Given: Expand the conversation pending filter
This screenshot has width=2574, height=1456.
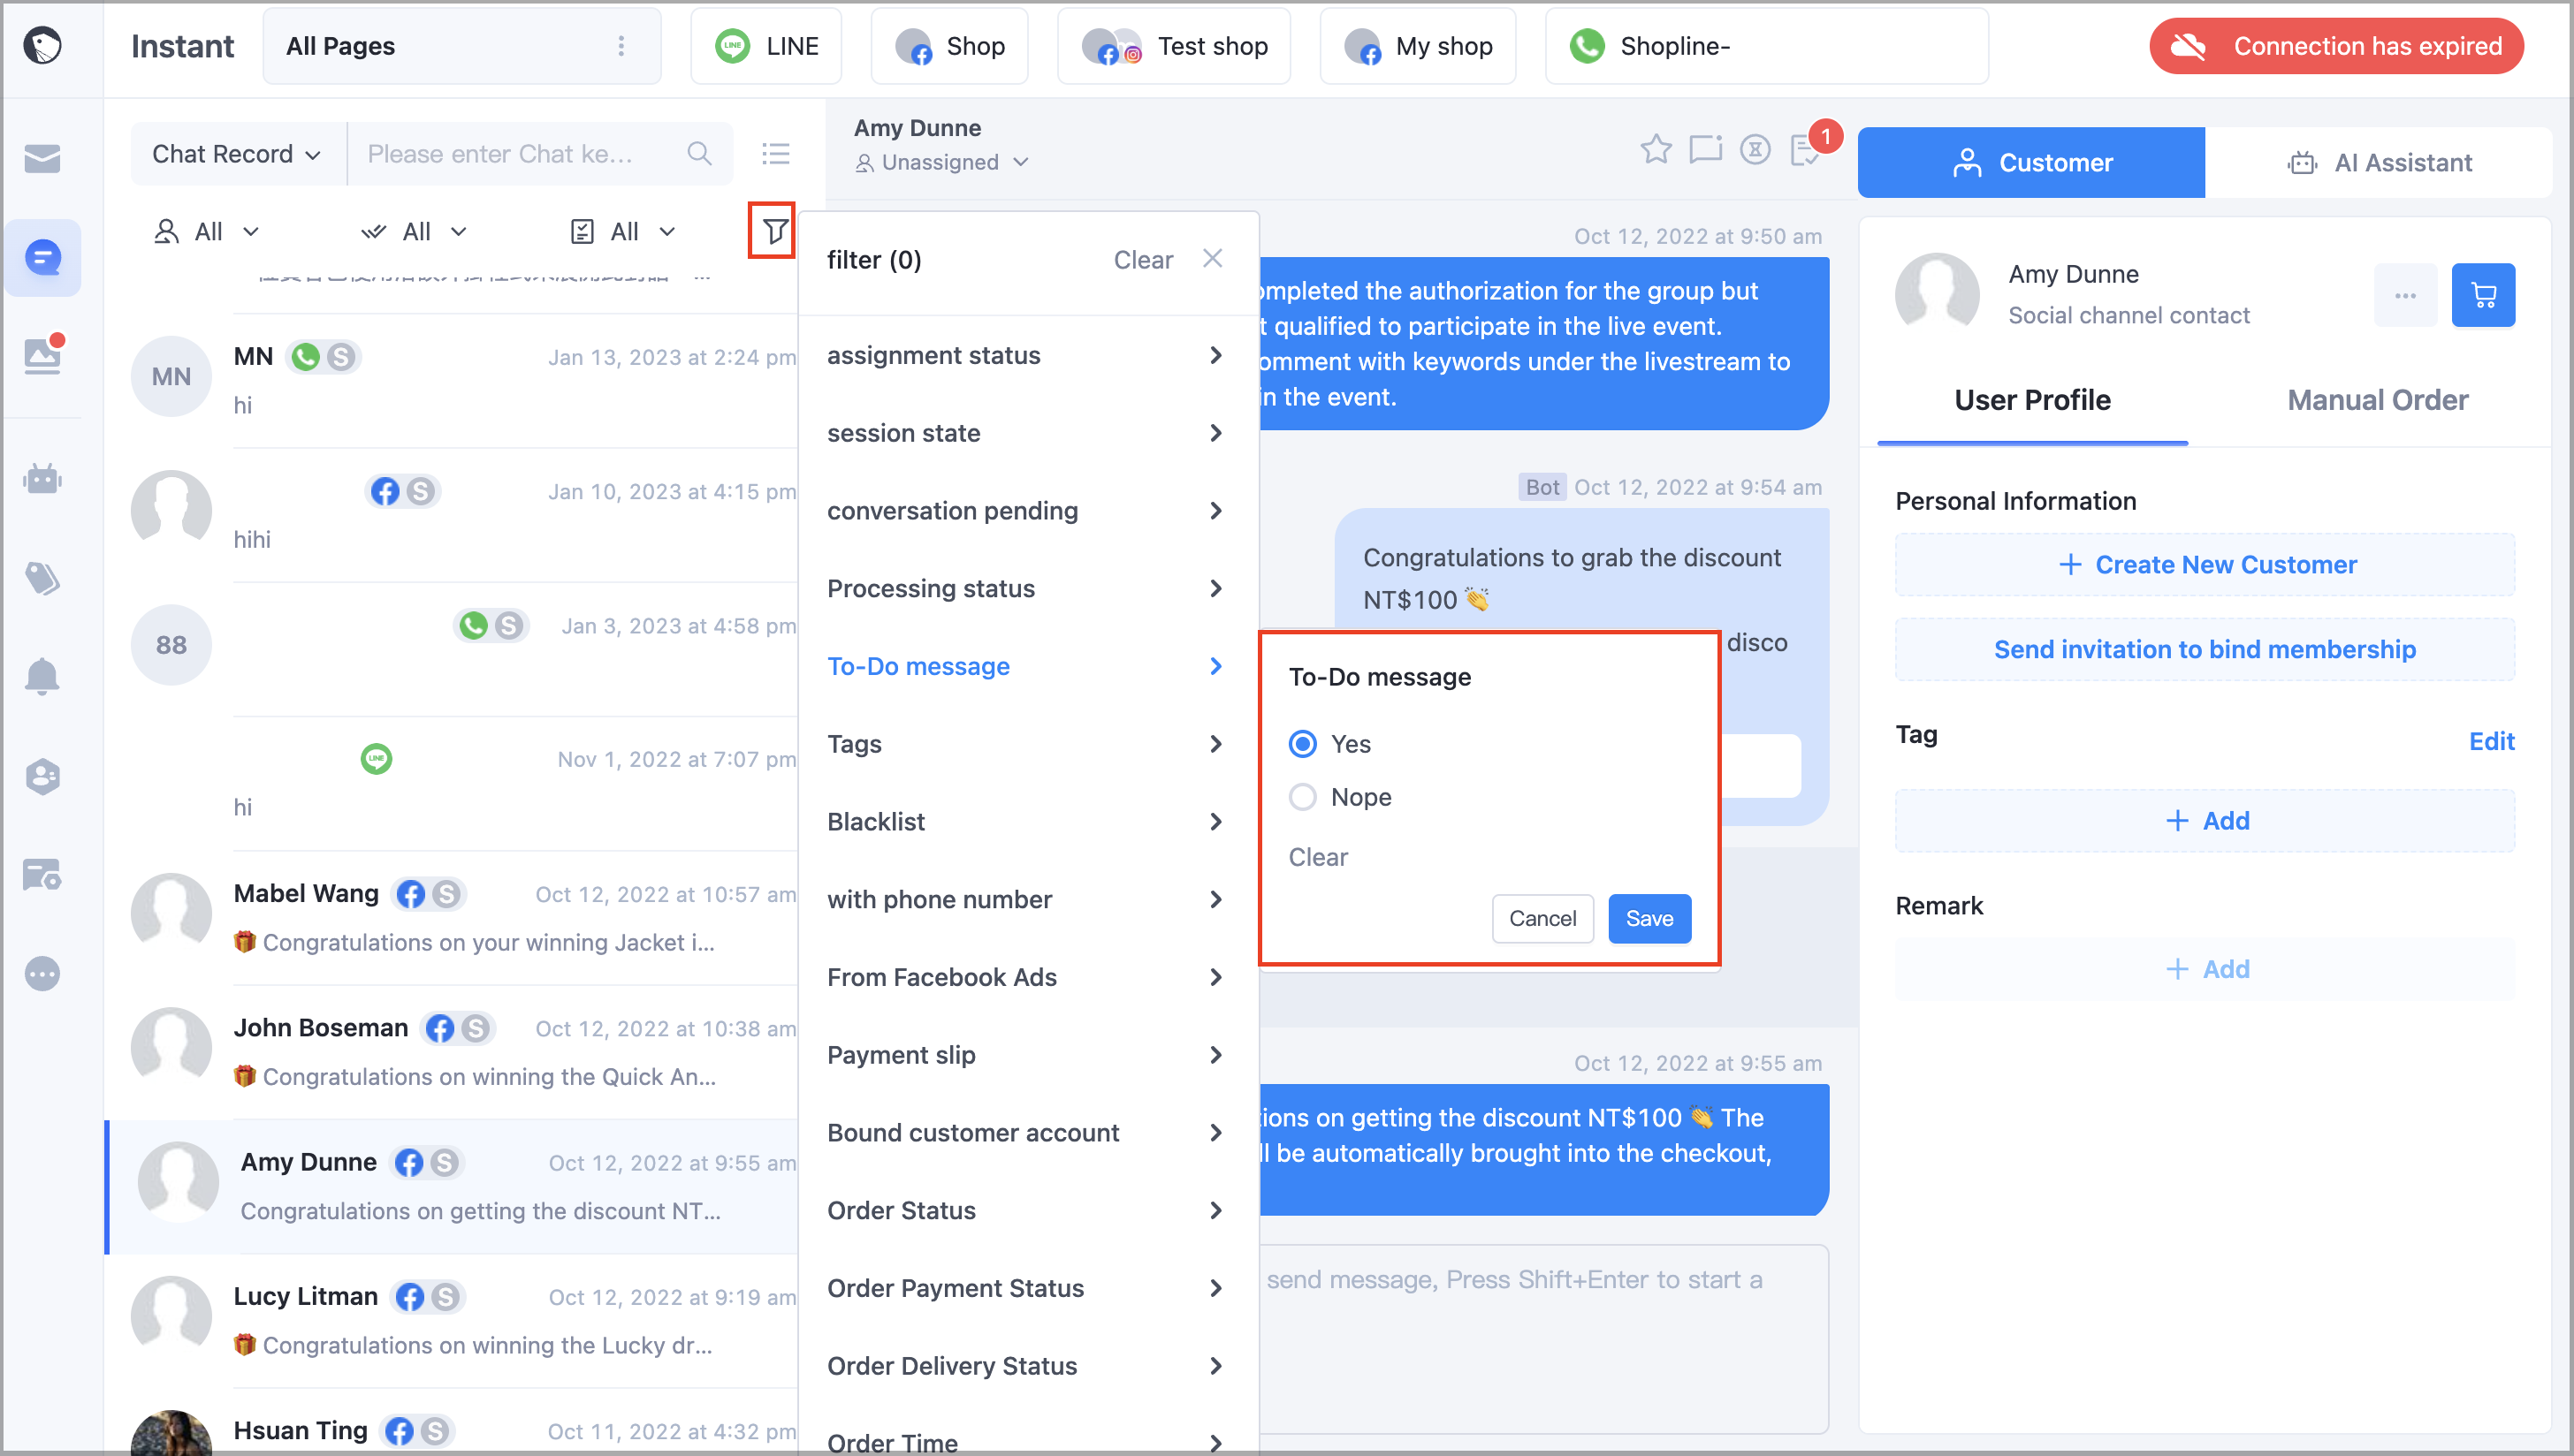Looking at the screenshot, I should coord(1026,510).
